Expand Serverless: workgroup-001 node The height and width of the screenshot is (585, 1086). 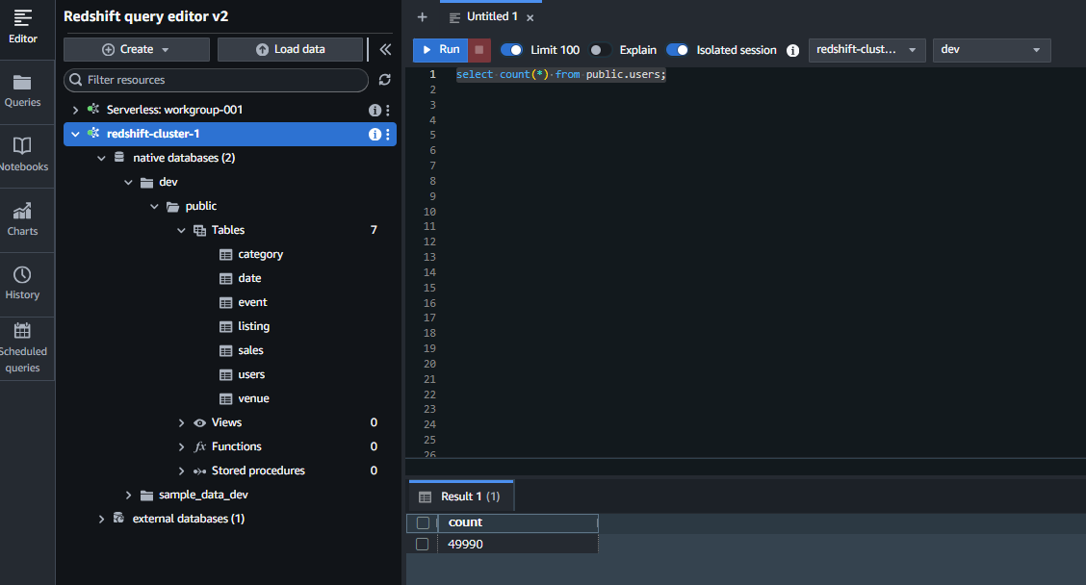coord(75,110)
